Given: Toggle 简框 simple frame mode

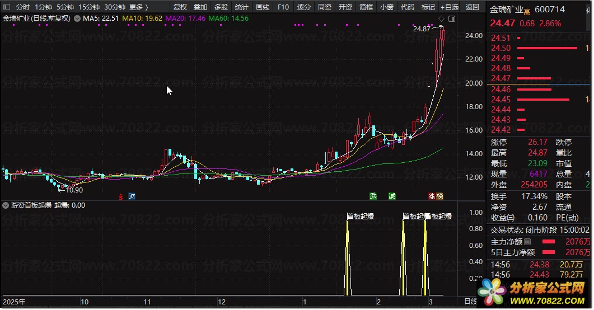Looking at the screenshot, I should [x=366, y=7].
